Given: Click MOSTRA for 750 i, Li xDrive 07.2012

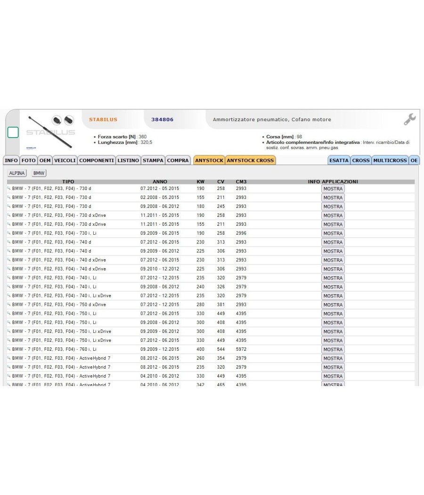Looking at the screenshot, I should (x=333, y=341).
